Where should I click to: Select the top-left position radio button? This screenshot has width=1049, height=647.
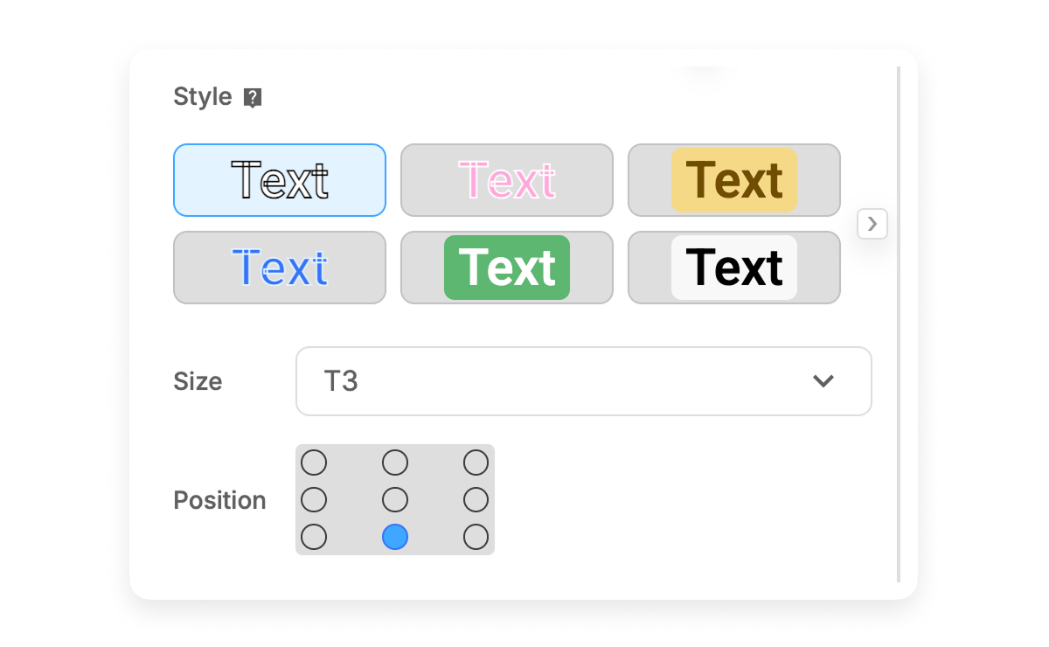(314, 462)
